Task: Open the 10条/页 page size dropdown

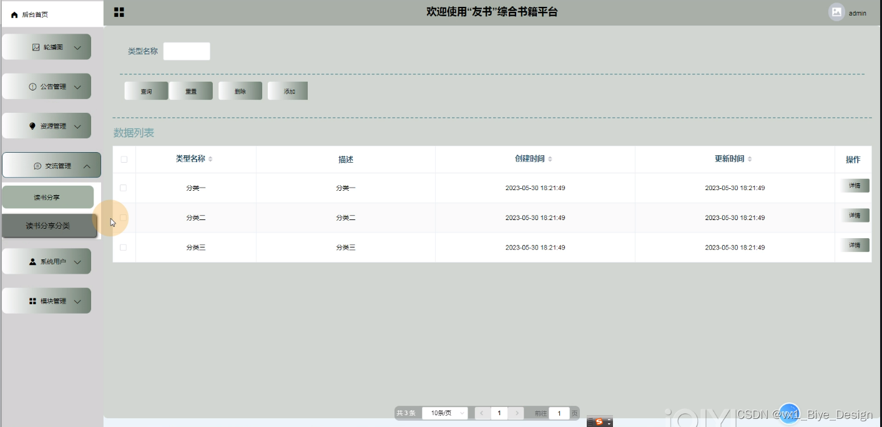Action: pyautogui.click(x=444, y=413)
